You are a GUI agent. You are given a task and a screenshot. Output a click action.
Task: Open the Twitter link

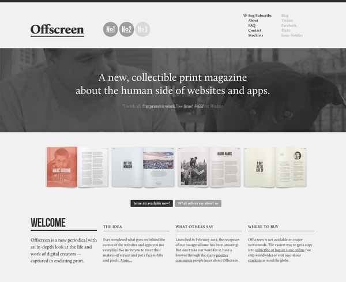(287, 21)
